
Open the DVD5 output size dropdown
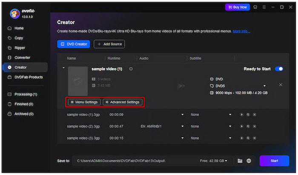tap(264, 86)
